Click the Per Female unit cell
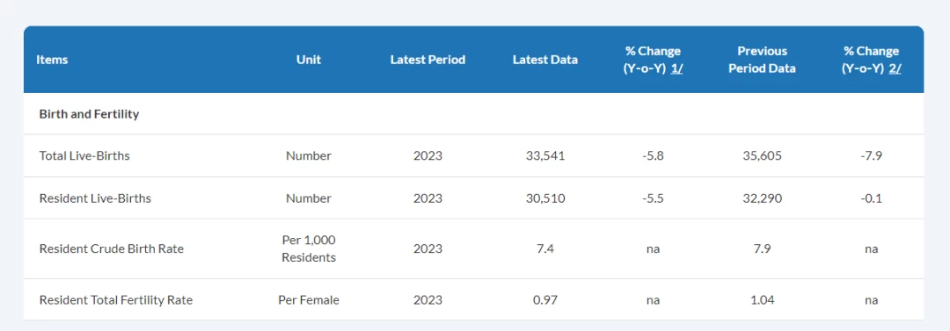Screen dimensions: 950x331 click(x=309, y=299)
